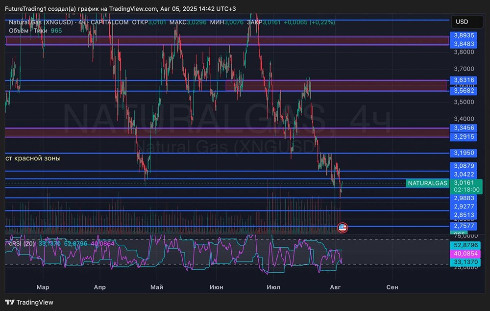Click the NATURALGAS symbol label tag

pyautogui.click(x=427, y=183)
